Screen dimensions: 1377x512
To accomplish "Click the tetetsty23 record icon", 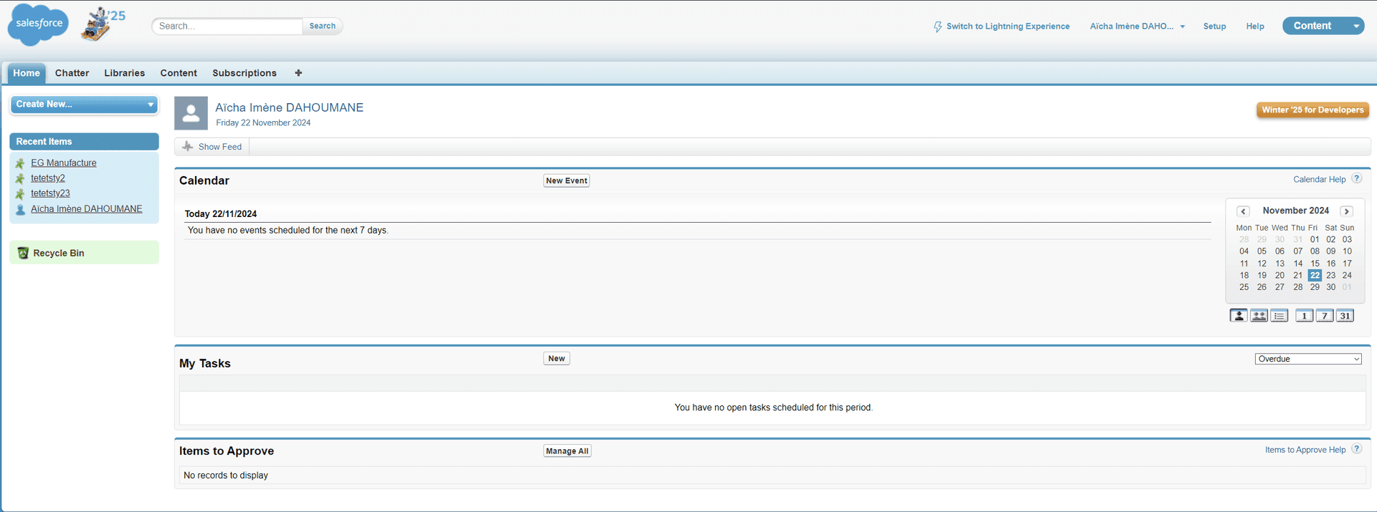I will coord(20,194).
